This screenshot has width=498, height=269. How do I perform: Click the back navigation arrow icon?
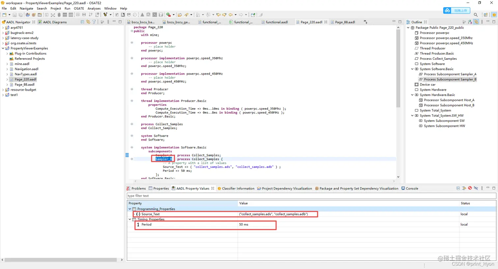[x=231, y=15]
